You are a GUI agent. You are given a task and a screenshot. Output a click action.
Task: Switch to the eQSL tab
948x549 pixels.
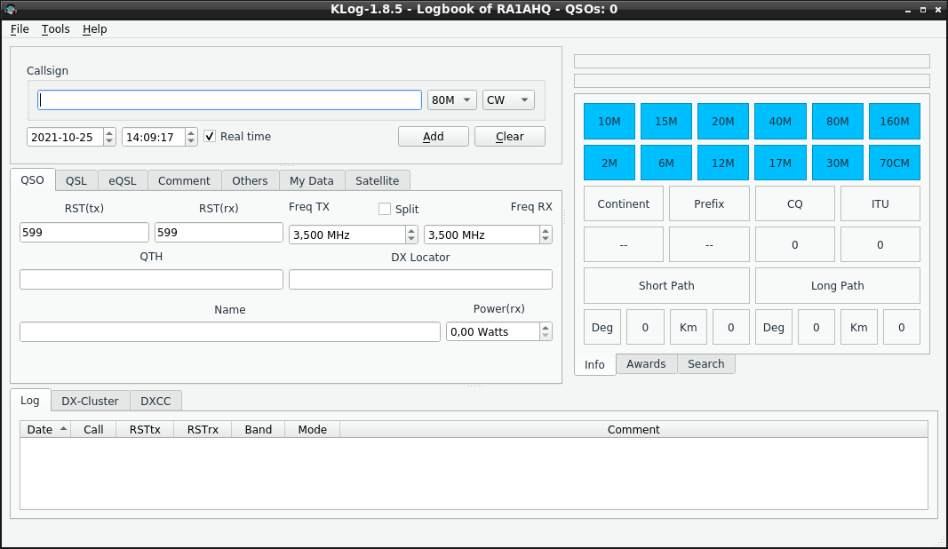122,181
